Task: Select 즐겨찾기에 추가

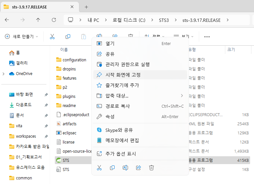Action: [140, 85]
